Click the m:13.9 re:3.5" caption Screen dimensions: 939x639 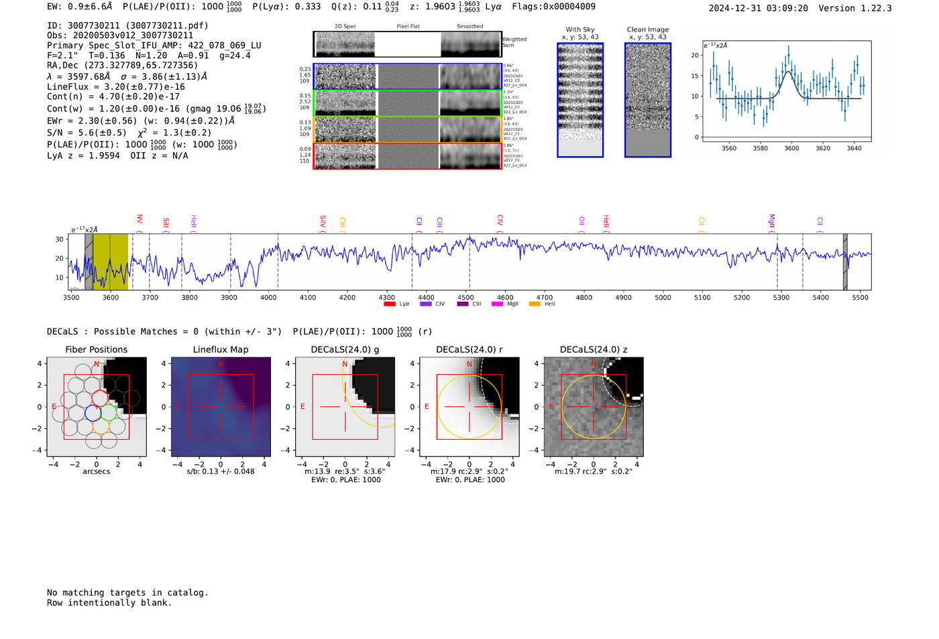click(345, 471)
